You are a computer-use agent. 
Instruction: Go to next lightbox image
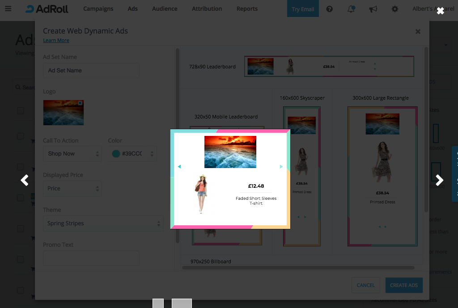pyautogui.click(x=439, y=180)
